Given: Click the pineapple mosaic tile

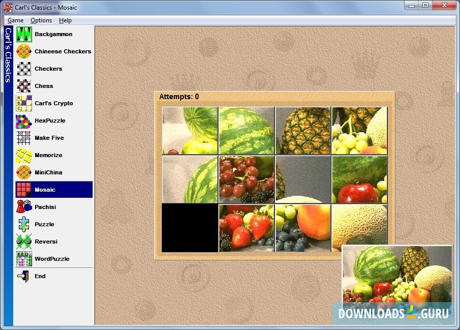Looking at the screenshot, I should [x=303, y=130].
